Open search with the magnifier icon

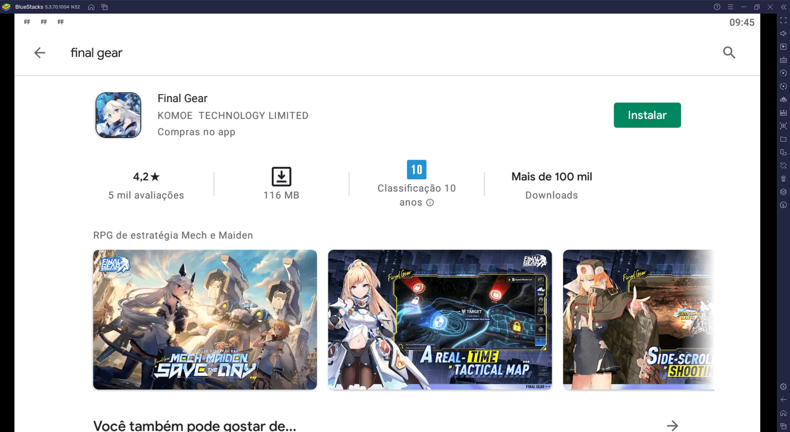pos(729,52)
